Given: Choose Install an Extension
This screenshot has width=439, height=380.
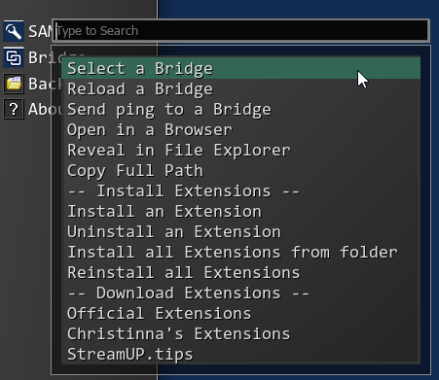Looking at the screenshot, I should point(240,211).
